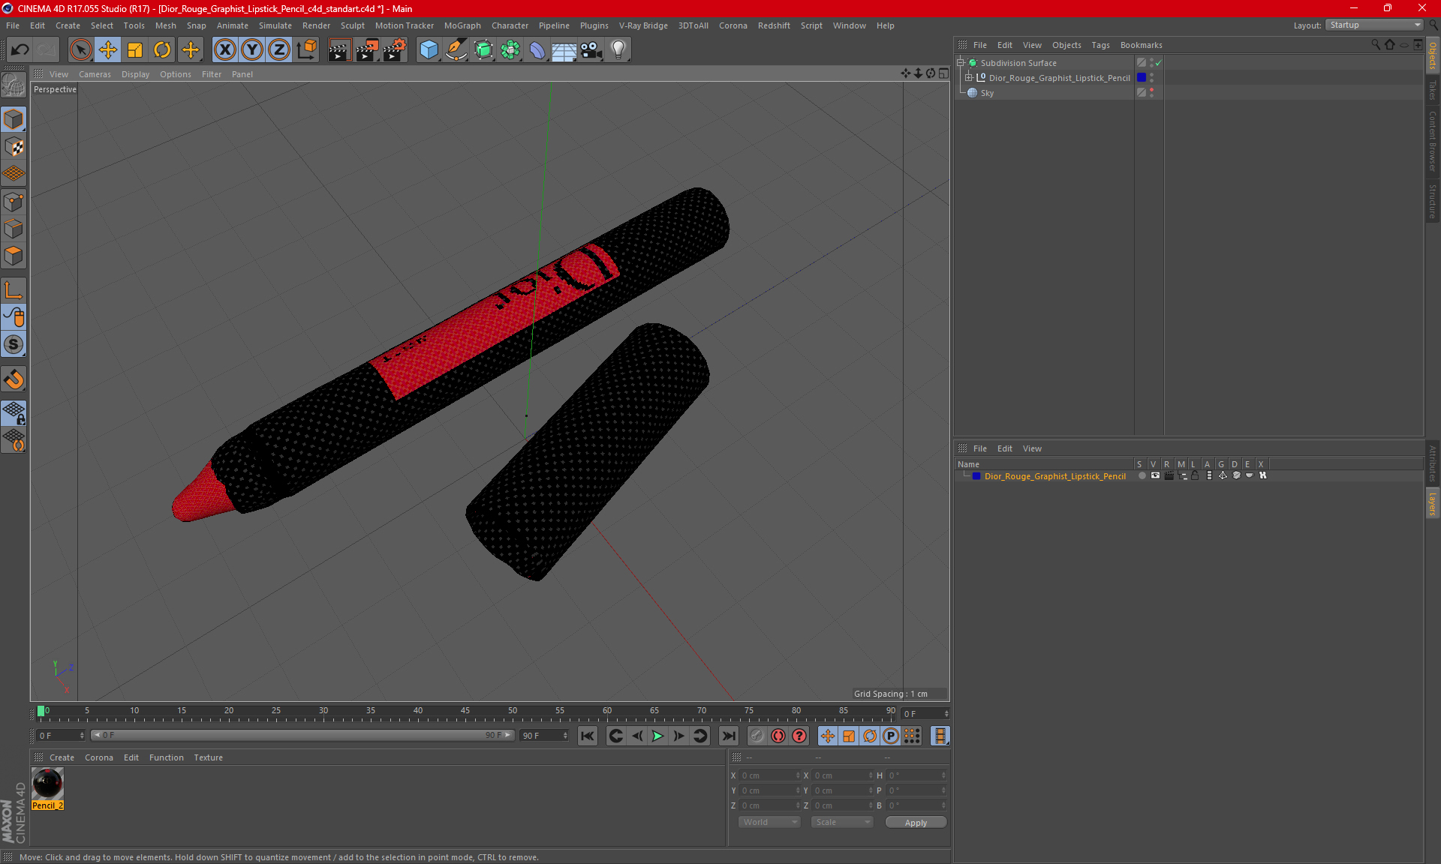Open the material manager Texture menu

tap(208, 757)
